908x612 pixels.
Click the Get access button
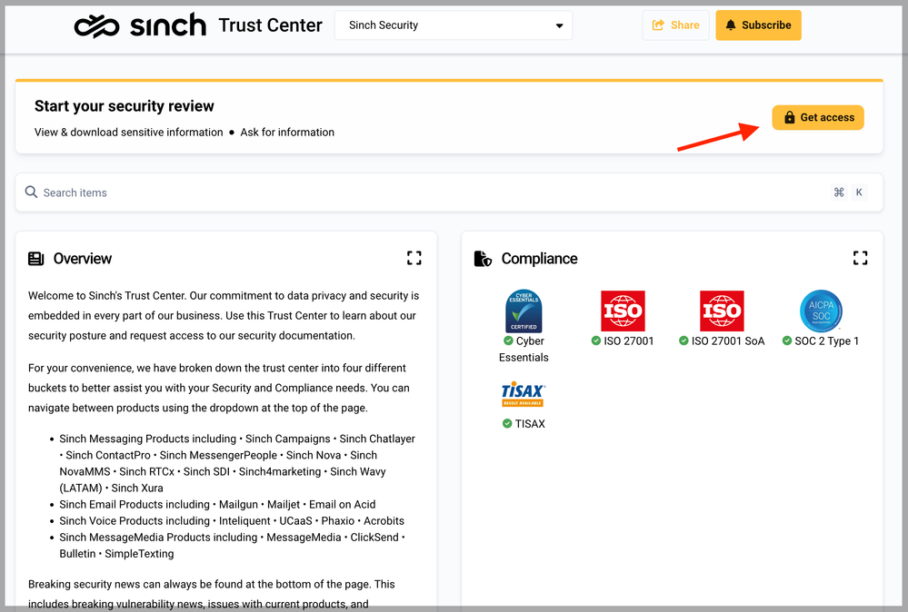tap(818, 117)
